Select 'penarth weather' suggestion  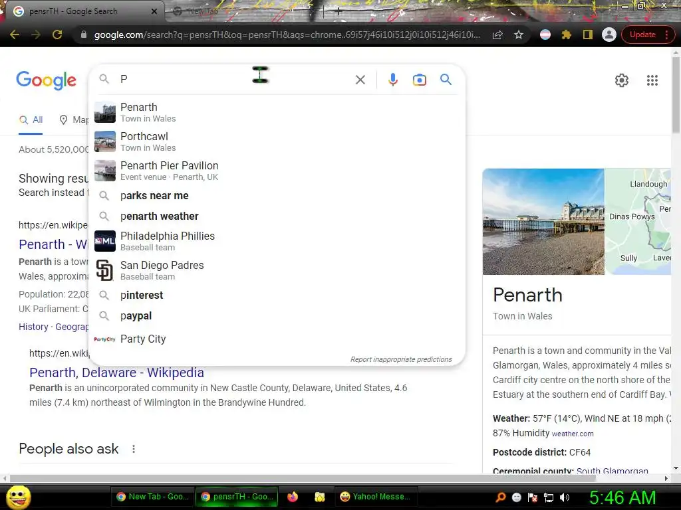pos(277,216)
